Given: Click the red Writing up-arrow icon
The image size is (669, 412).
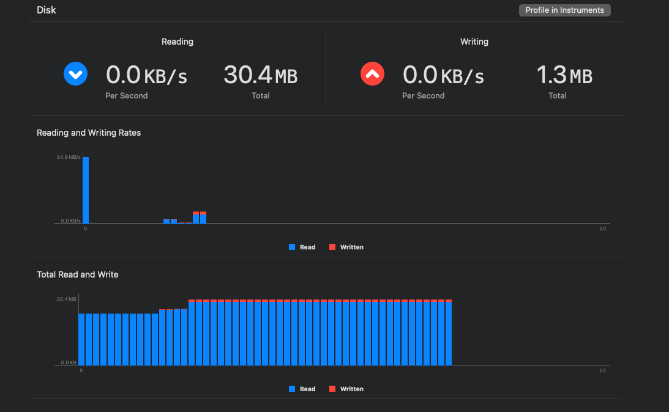Looking at the screenshot, I should (373, 75).
